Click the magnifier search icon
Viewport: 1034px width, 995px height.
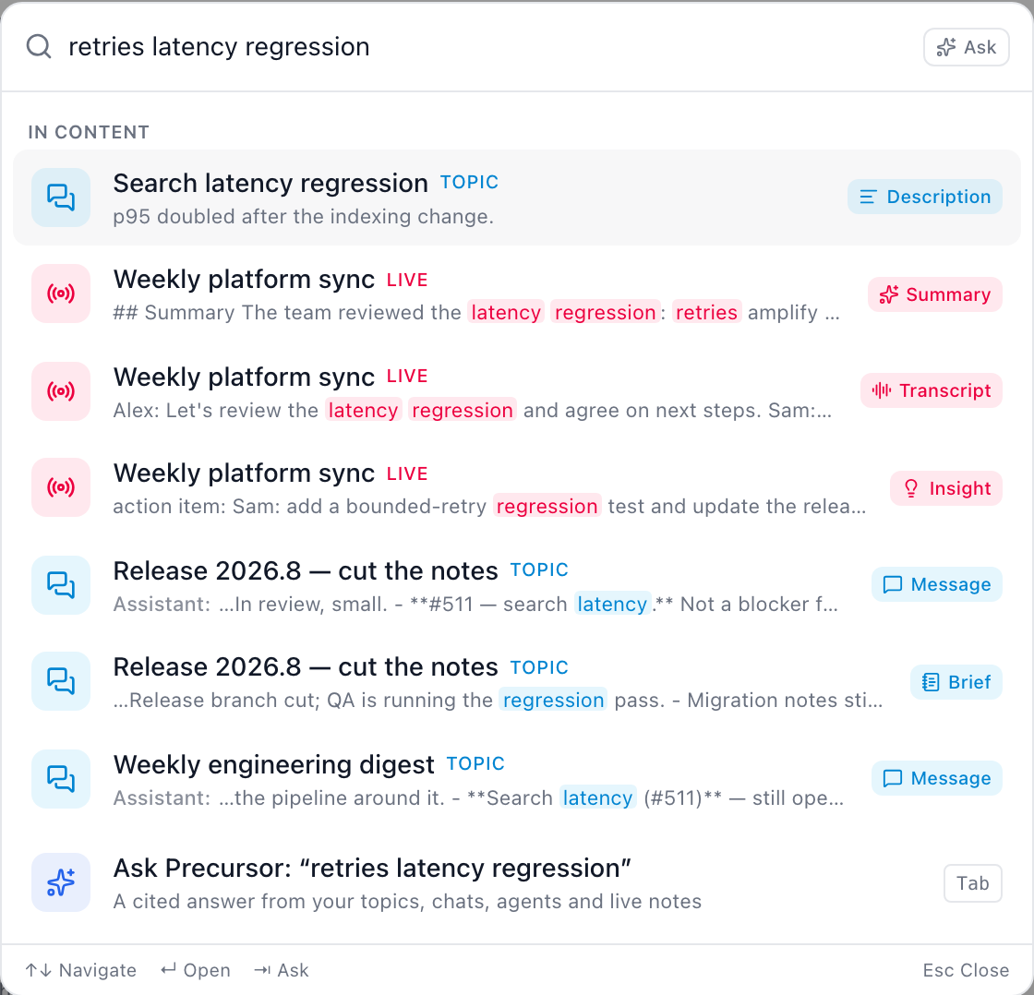click(x=39, y=47)
